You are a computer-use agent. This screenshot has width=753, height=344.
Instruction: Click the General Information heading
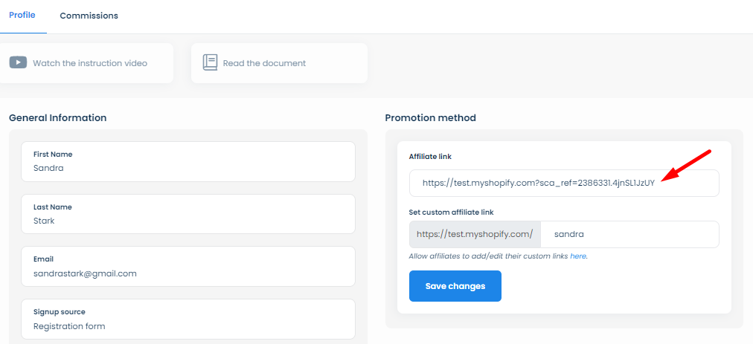pyautogui.click(x=58, y=117)
